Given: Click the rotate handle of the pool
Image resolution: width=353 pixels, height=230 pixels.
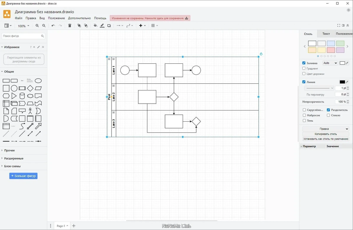Looking at the screenshot, I should tap(261, 54).
